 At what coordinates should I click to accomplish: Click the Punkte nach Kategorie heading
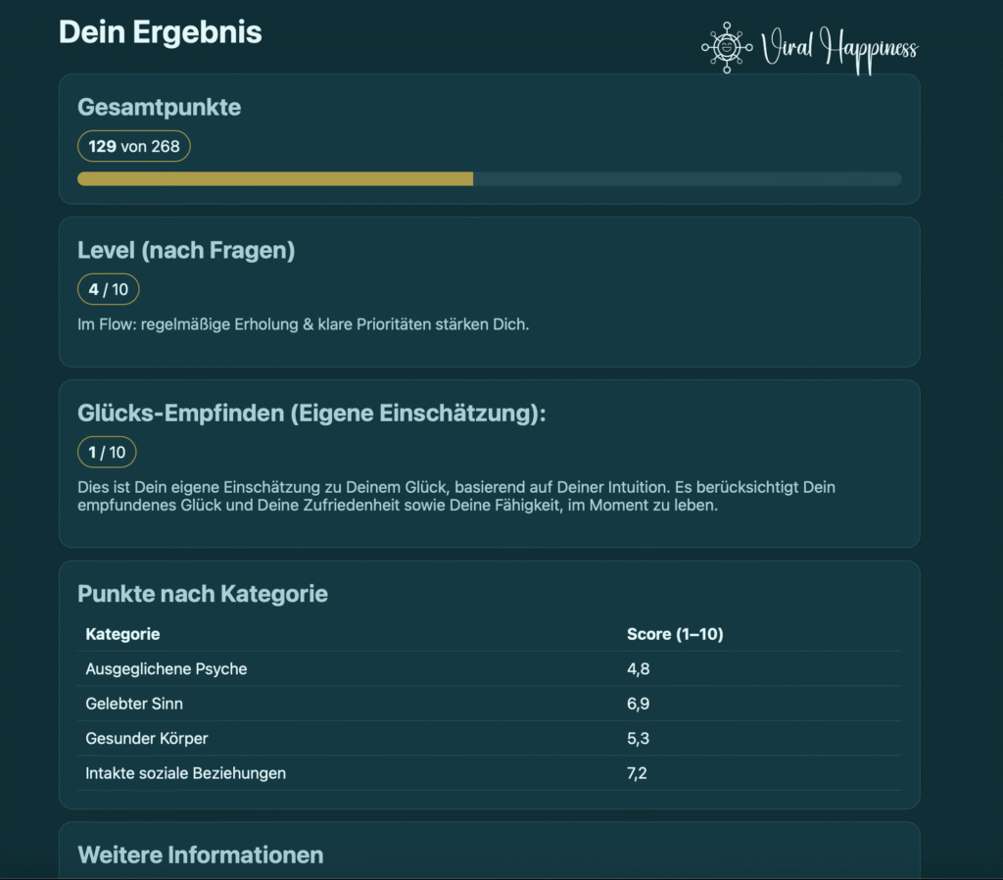click(x=203, y=594)
